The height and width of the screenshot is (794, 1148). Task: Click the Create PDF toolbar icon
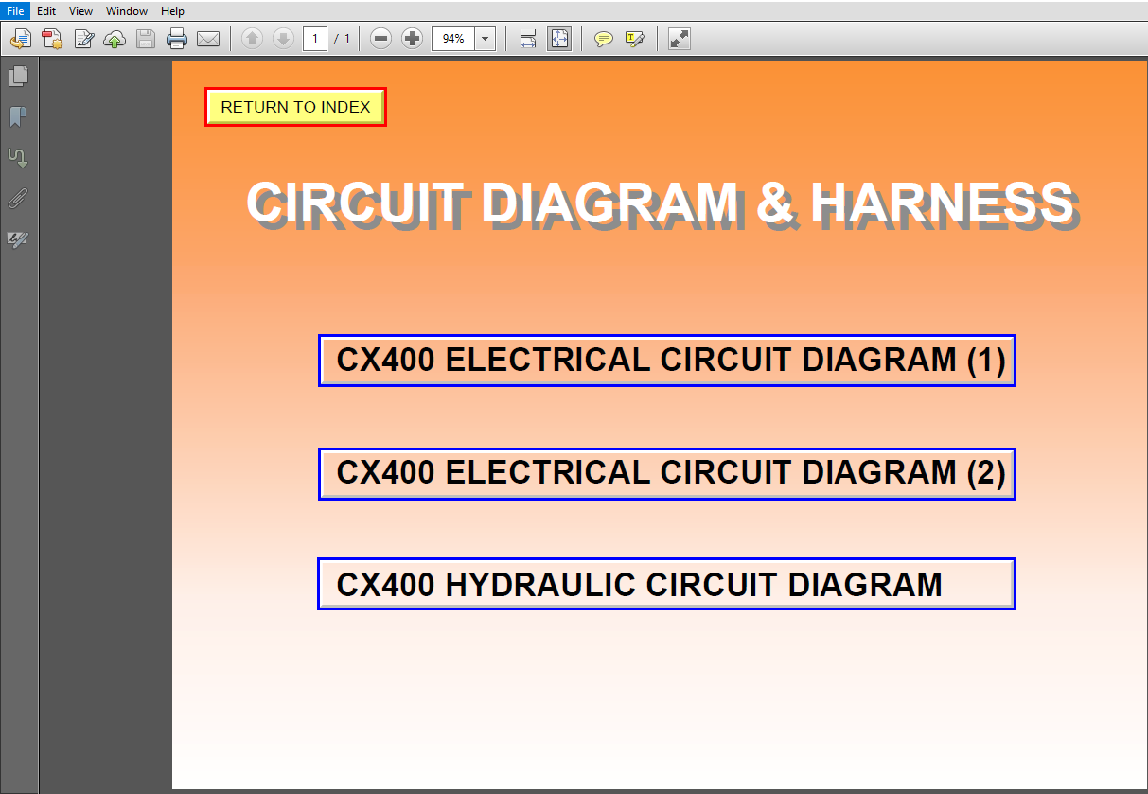pyautogui.click(x=52, y=39)
